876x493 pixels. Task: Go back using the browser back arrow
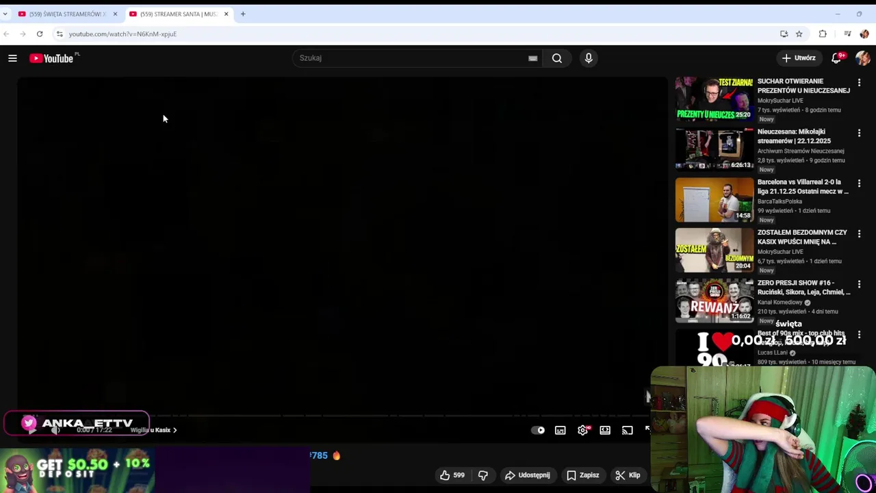point(6,34)
